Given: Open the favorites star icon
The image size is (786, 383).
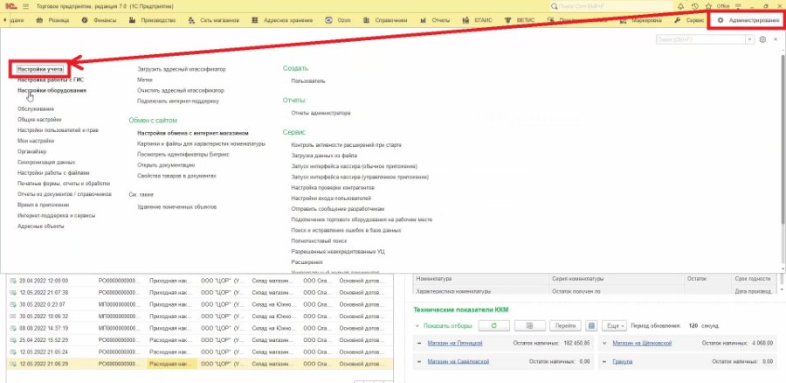Looking at the screenshot, I should 708,6.
